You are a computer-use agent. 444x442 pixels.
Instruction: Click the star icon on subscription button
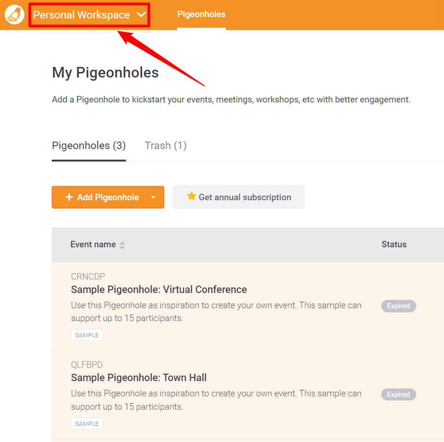pyautogui.click(x=191, y=197)
